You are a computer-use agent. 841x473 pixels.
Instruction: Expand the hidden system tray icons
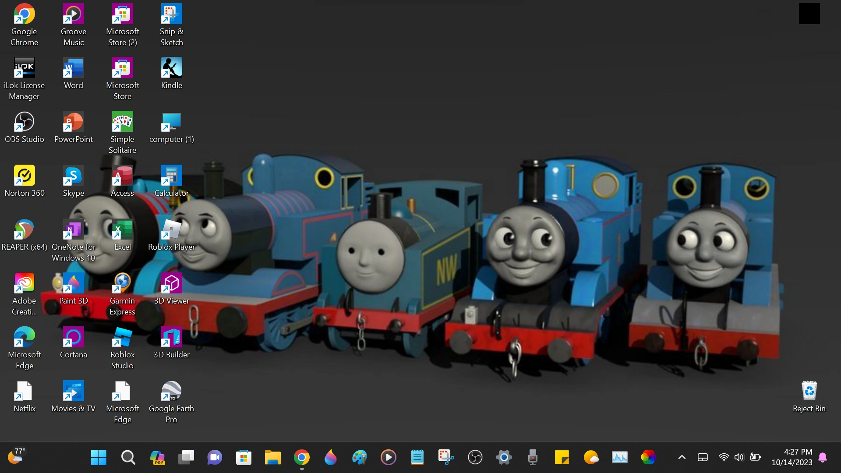click(x=681, y=457)
